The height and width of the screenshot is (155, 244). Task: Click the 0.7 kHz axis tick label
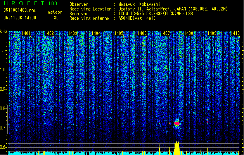[x=3, y=128]
